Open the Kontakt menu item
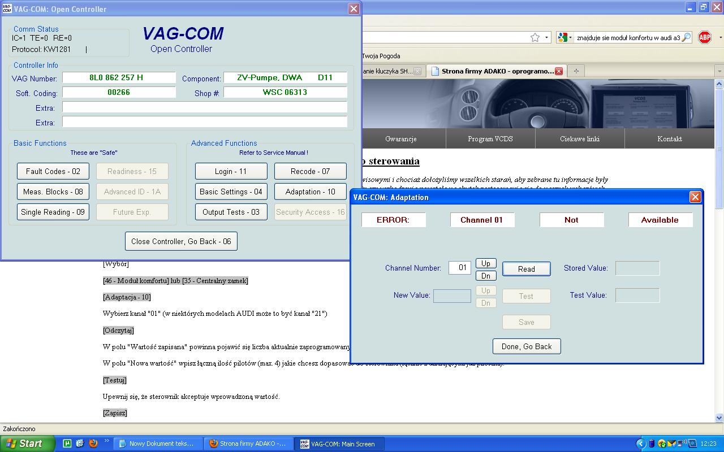This screenshot has width=724, height=452. [x=670, y=138]
